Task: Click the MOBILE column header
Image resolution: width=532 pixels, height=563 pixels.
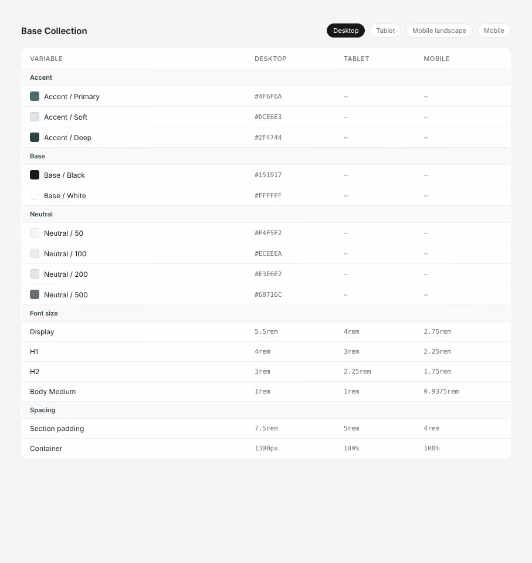Action: pos(436,59)
